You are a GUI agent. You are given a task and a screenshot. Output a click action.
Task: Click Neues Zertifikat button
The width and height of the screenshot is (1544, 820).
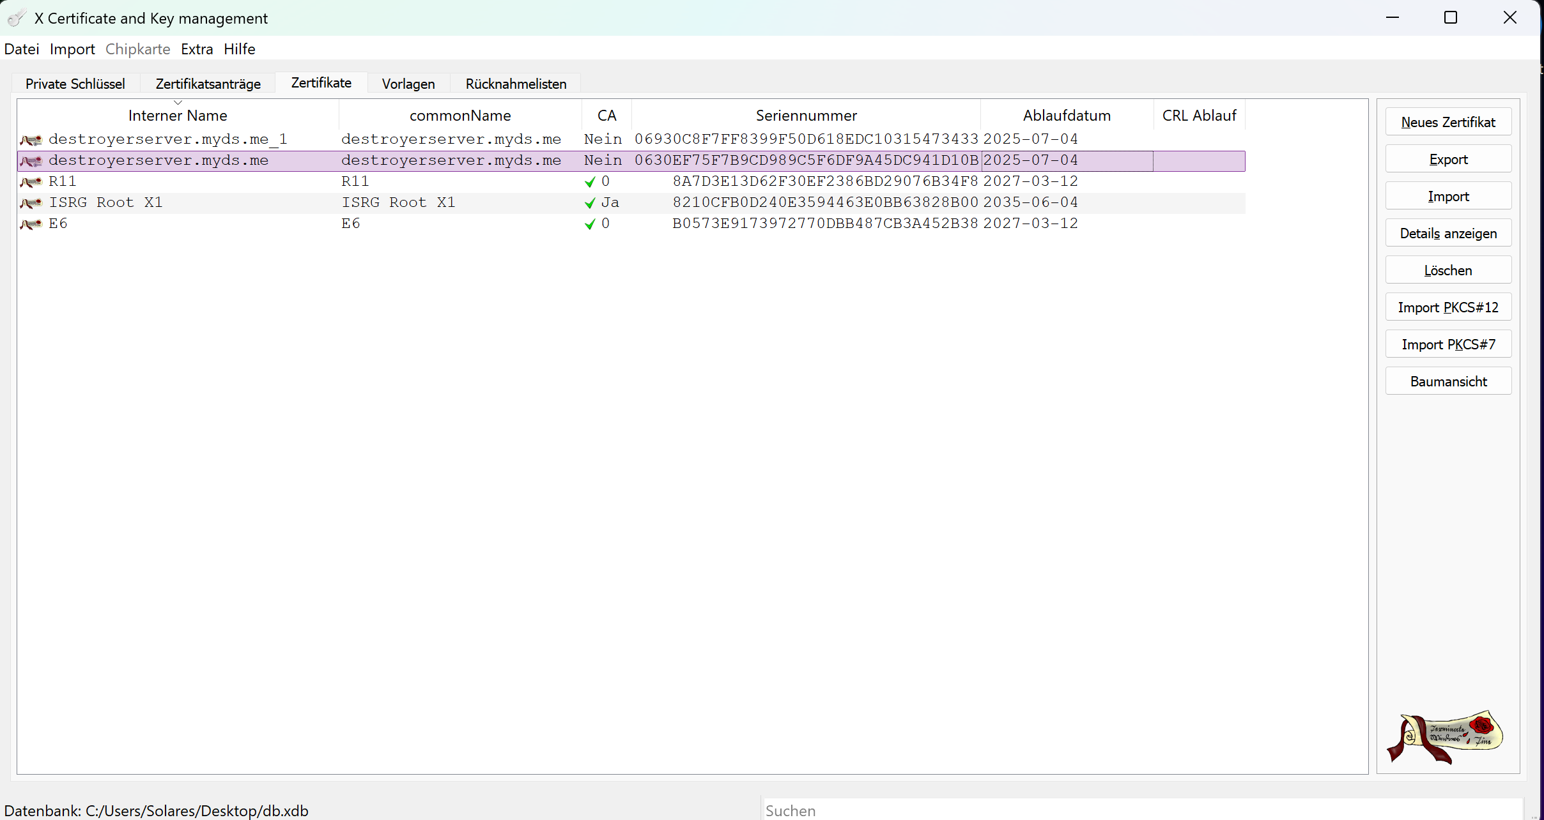[x=1448, y=122]
